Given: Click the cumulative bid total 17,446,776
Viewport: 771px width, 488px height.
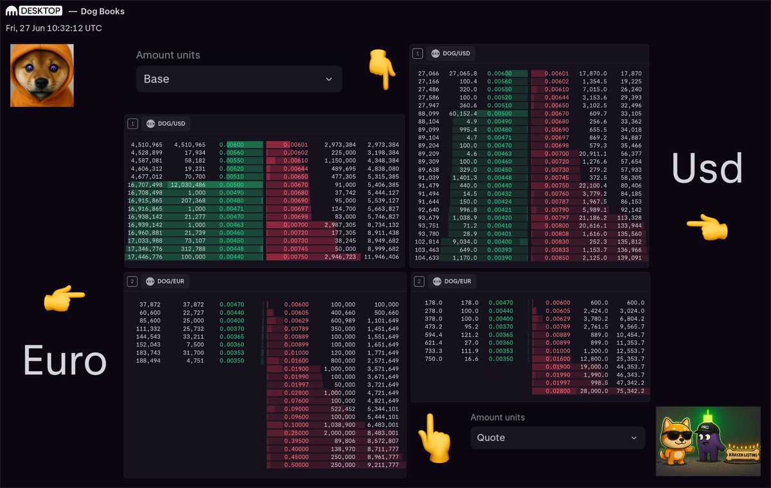Looking at the screenshot, I should pyautogui.click(x=146, y=256).
